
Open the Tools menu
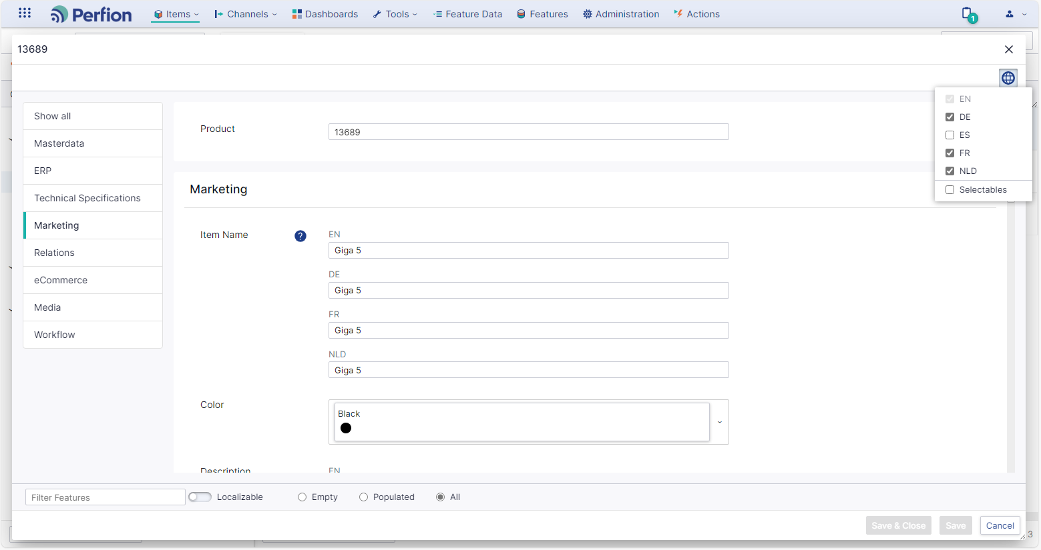pyautogui.click(x=395, y=14)
